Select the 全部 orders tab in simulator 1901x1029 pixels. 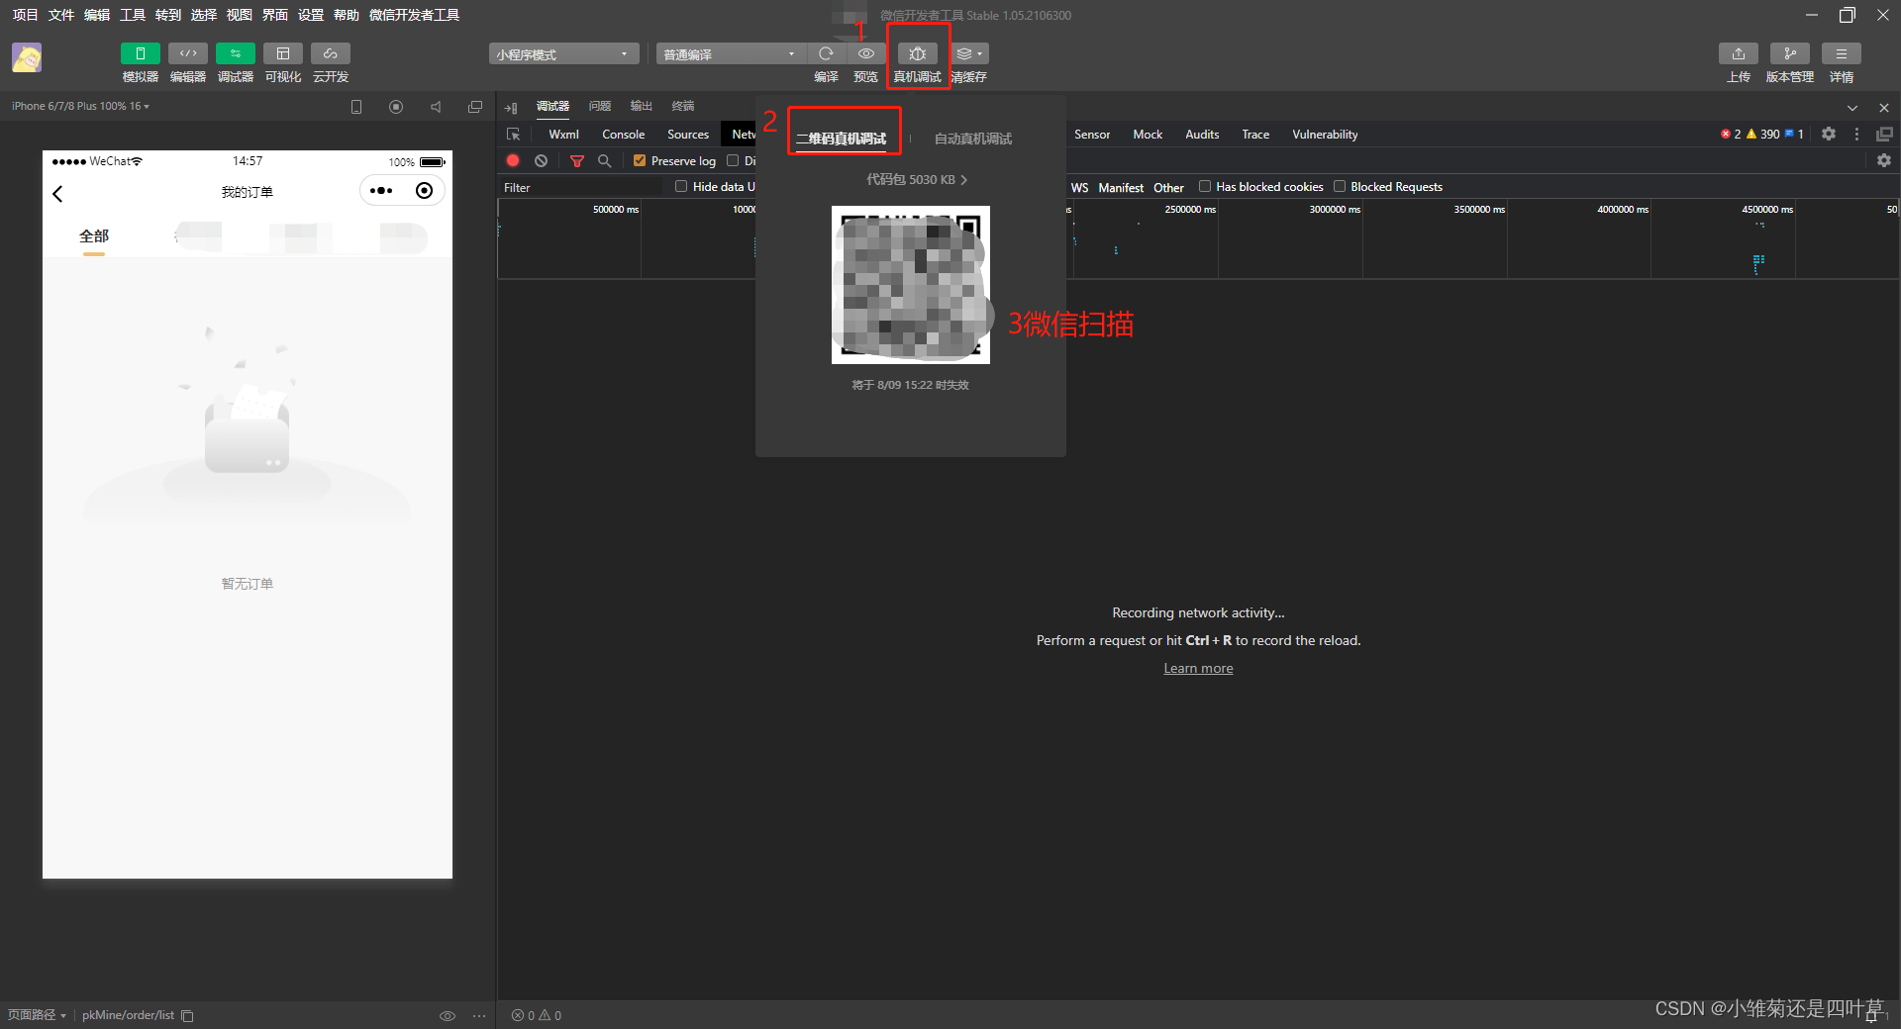(x=94, y=236)
